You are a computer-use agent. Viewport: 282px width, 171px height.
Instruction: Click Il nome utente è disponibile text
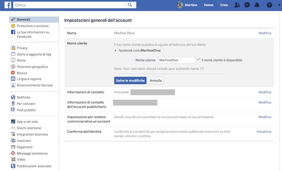pos(222,60)
